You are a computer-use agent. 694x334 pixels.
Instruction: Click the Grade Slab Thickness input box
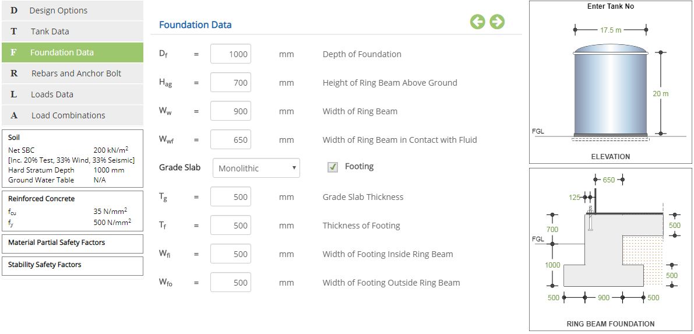[231, 197]
